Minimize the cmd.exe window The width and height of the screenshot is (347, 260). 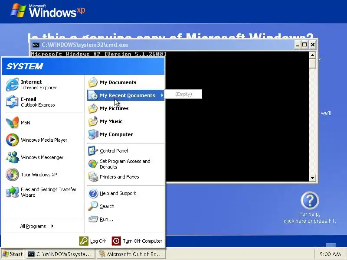(x=298, y=45)
